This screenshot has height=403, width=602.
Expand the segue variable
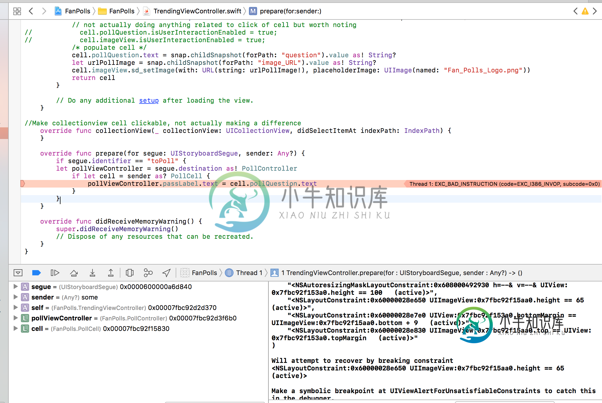(x=15, y=287)
